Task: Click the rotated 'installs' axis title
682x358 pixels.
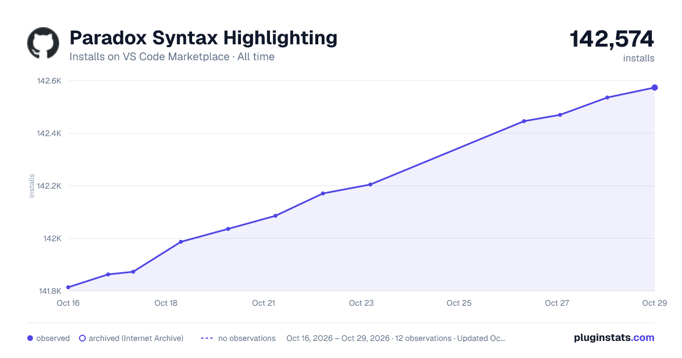Action: (x=32, y=186)
